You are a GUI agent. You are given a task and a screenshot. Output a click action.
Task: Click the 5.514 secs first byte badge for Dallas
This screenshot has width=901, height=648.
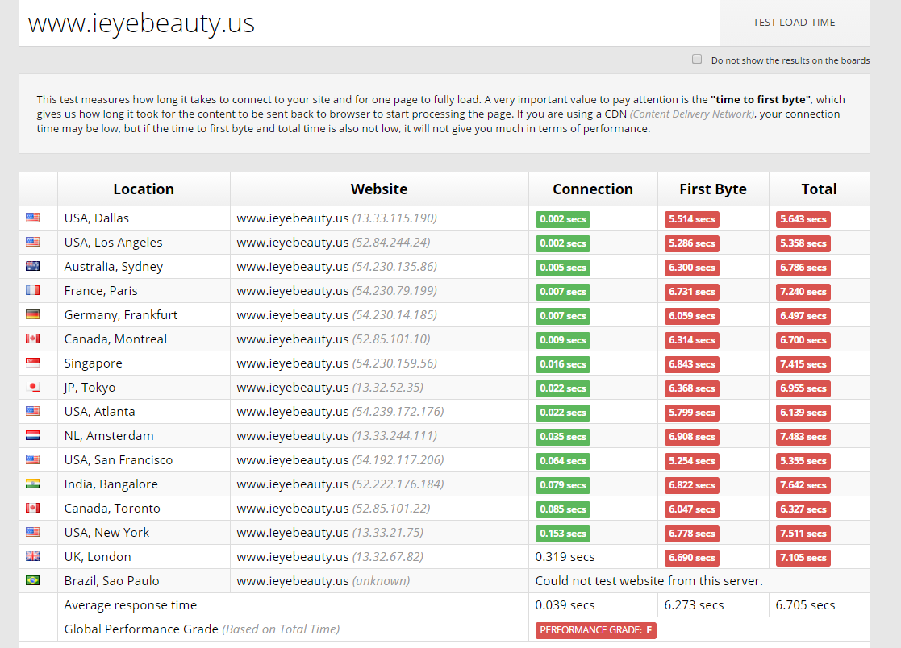[x=692, y=219]
